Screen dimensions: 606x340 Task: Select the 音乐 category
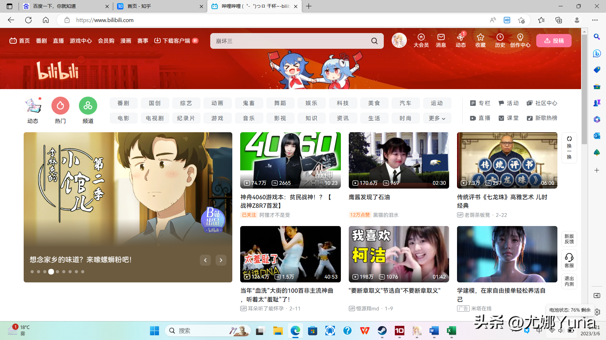[x=249, y=118]
